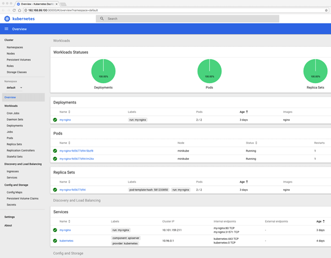This screenshot has width=331, height=258.
Task: Open Jobs in the sidebar
Action: pyautogui.click(x=10, y=132)
